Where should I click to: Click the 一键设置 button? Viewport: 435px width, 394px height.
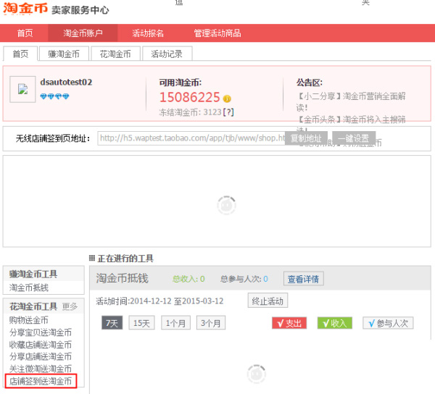354,138
